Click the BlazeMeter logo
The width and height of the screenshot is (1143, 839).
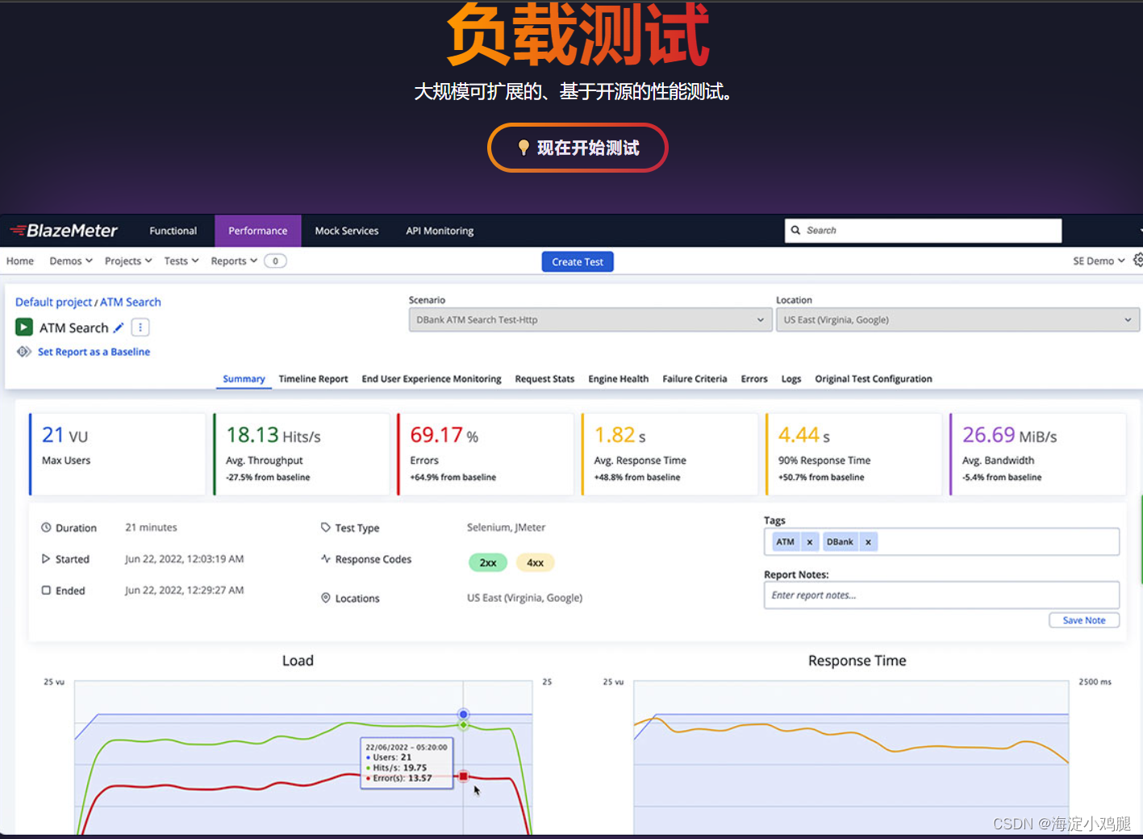pos(64,231)
